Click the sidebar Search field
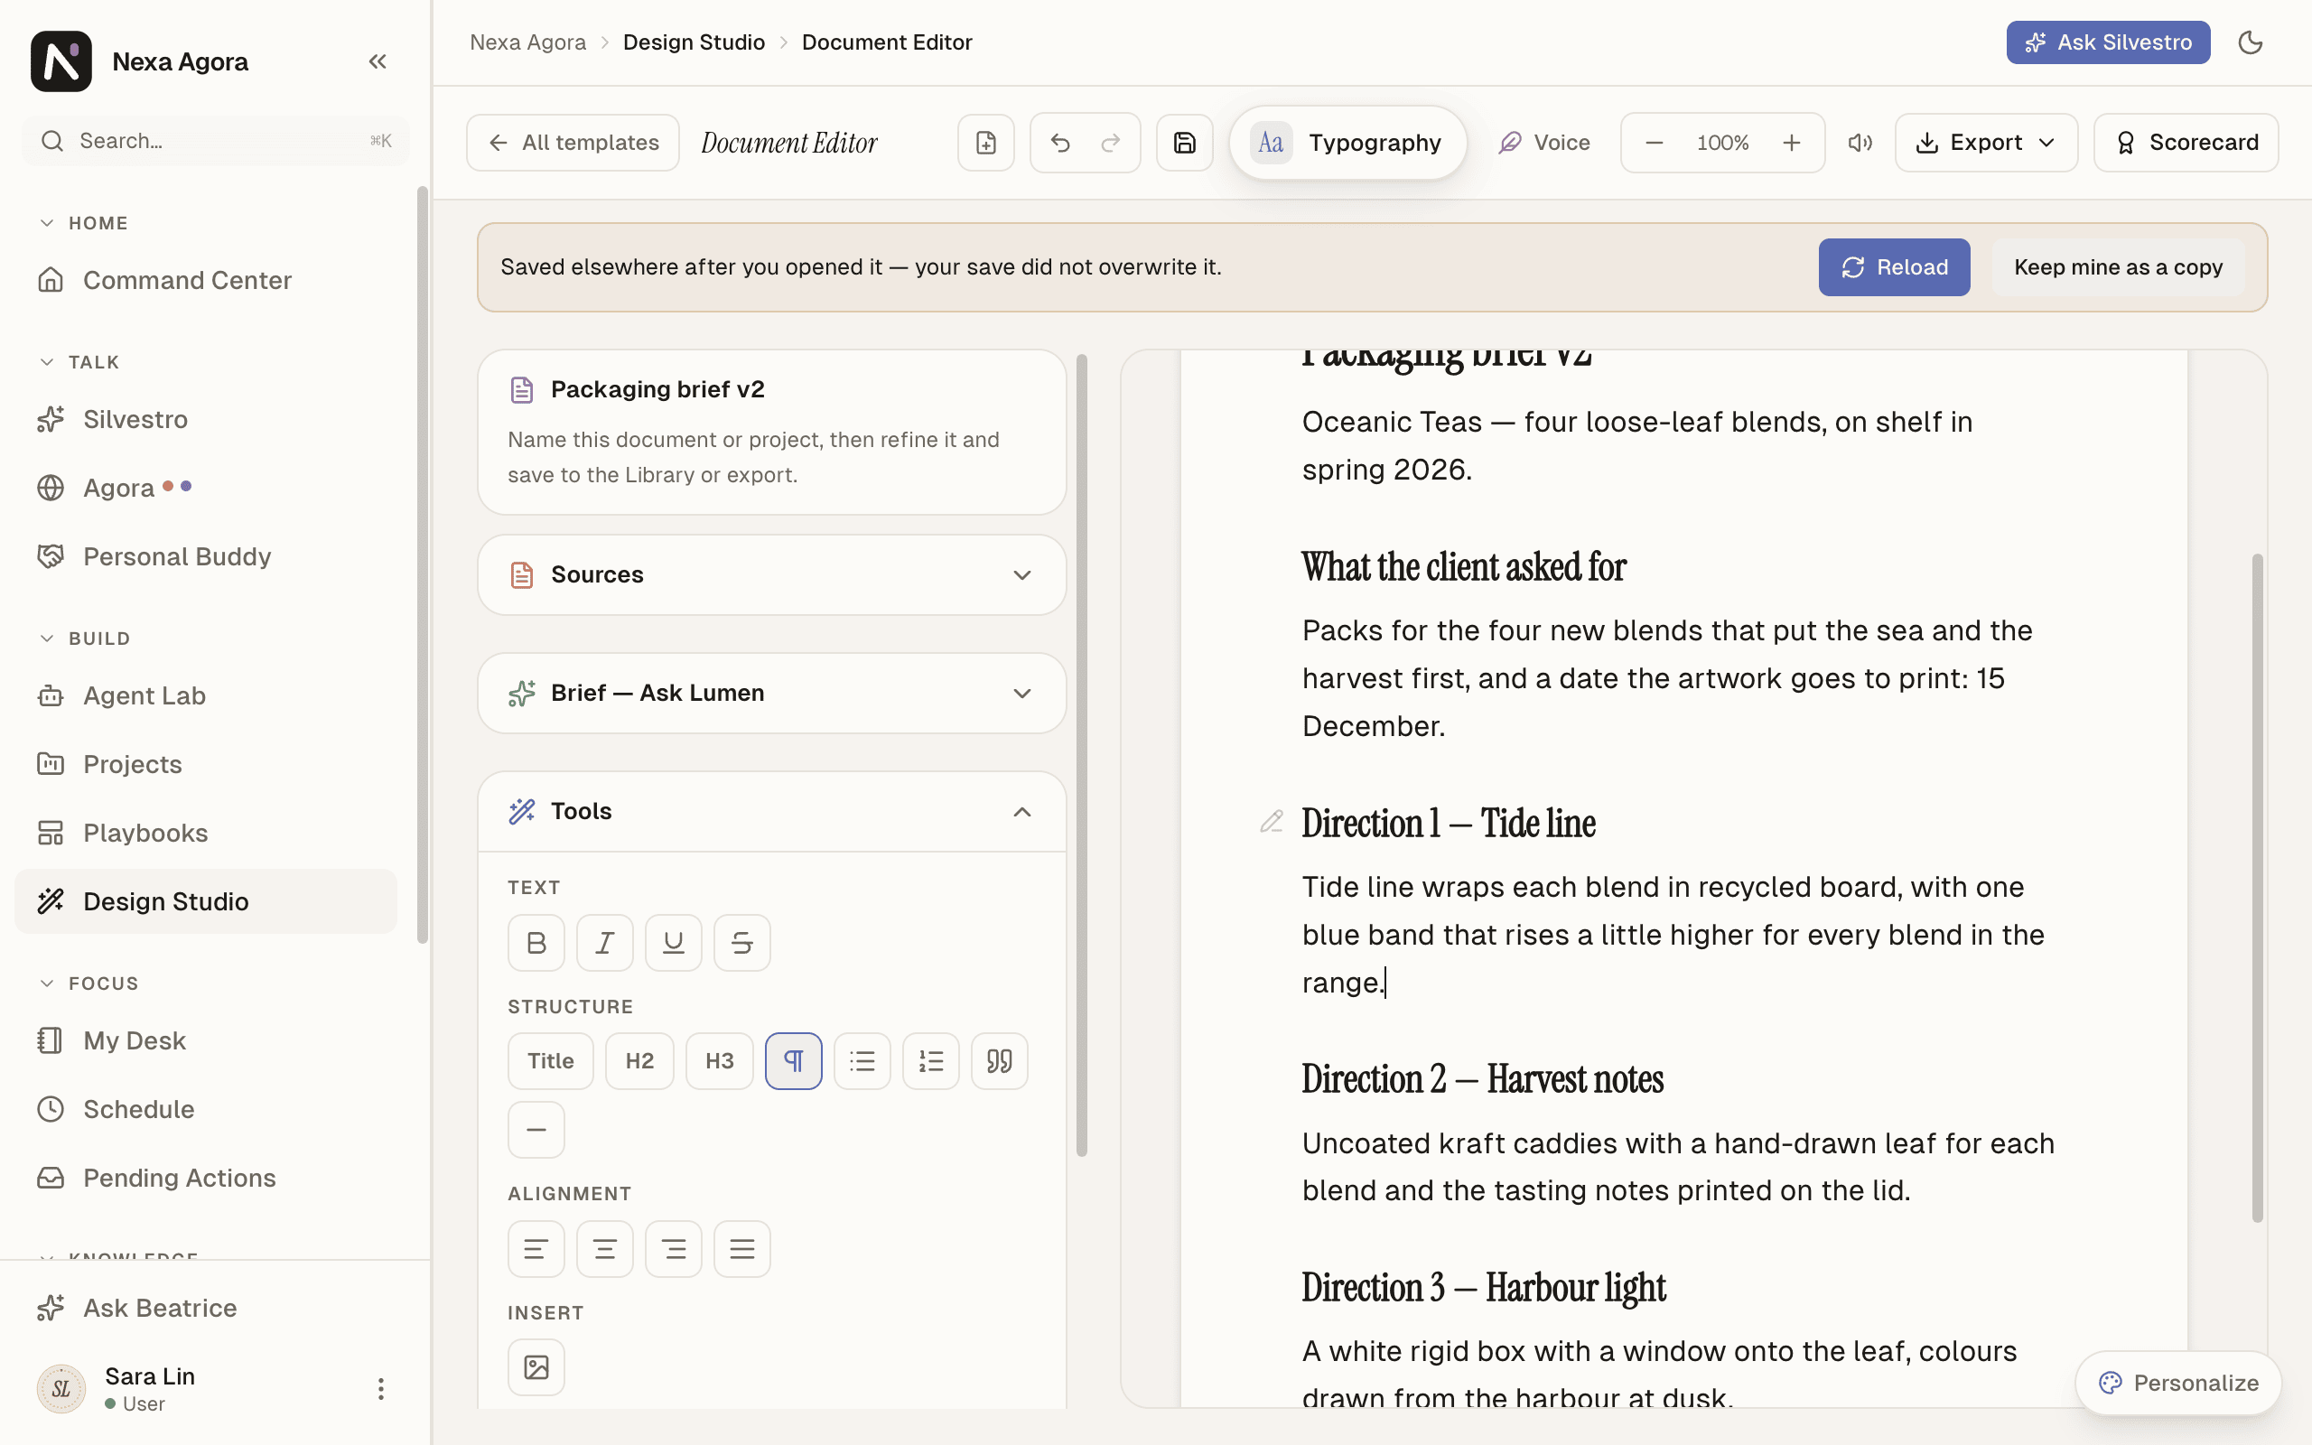2312x1445 pixels. 216,141
